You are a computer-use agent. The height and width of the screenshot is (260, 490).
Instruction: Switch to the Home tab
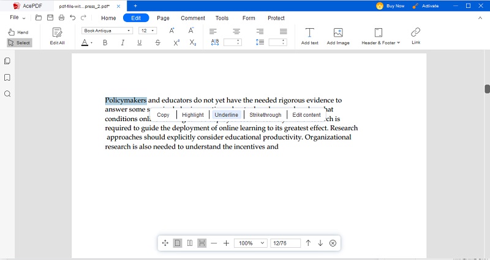(108, 18)
